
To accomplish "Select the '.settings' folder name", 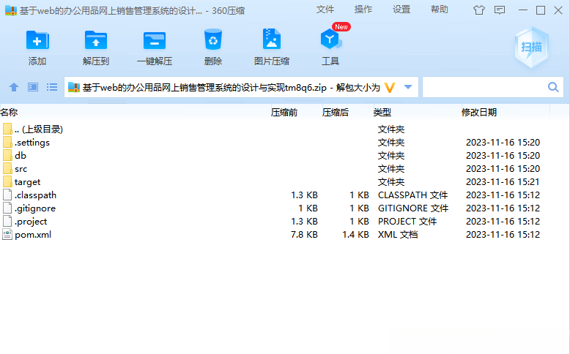I will [32, 143].
